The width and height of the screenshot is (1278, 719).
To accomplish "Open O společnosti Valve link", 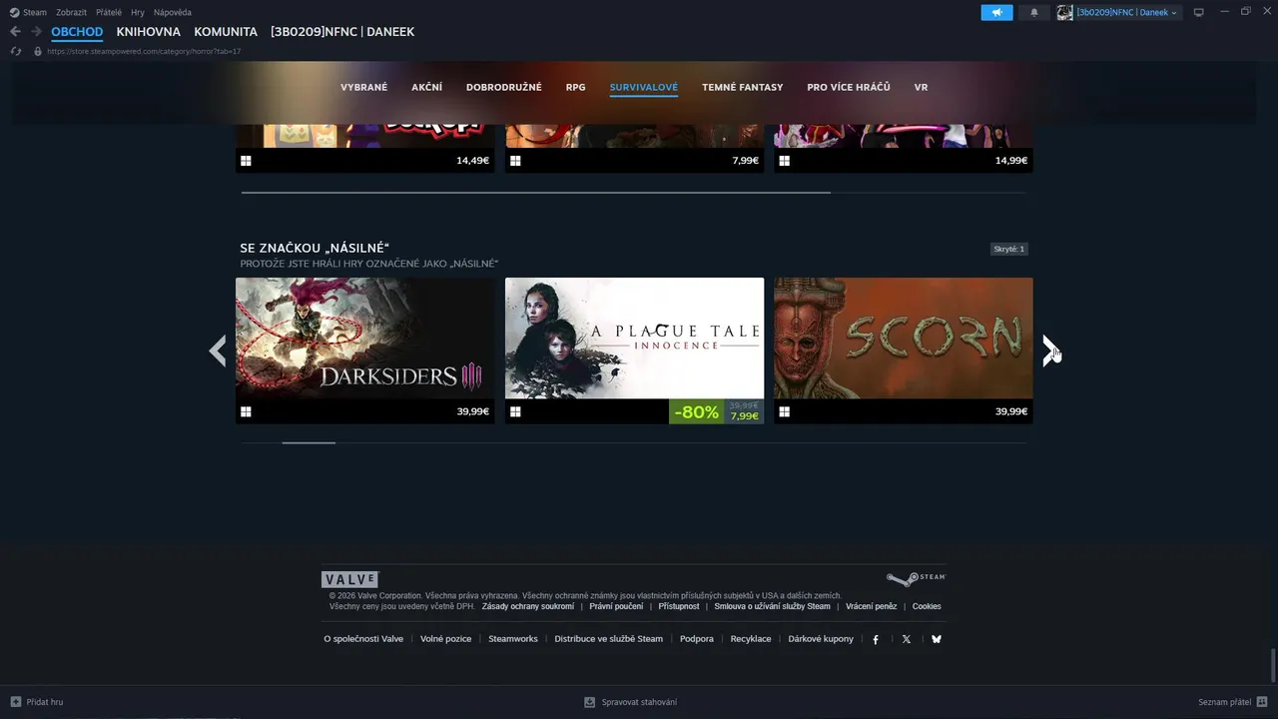I will 363,639.
